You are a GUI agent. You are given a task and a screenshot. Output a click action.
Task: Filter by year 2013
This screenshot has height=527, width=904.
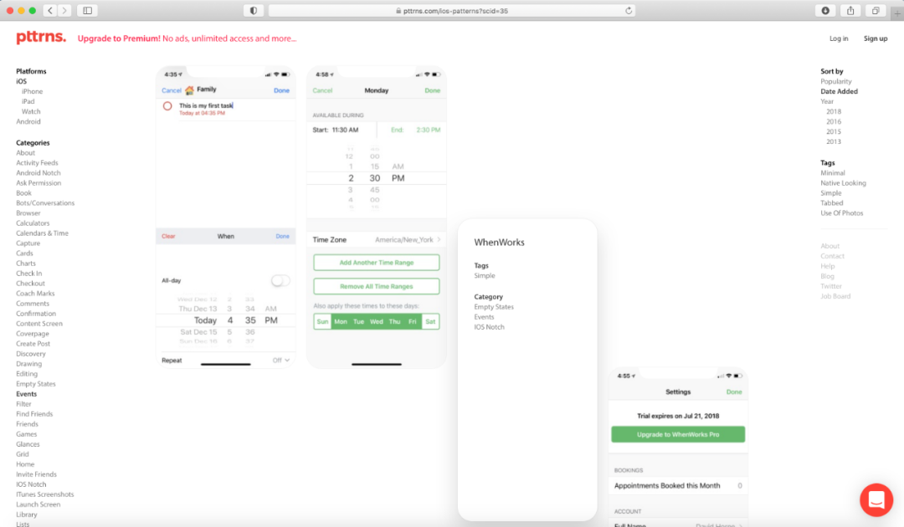[x=834, y=141]
